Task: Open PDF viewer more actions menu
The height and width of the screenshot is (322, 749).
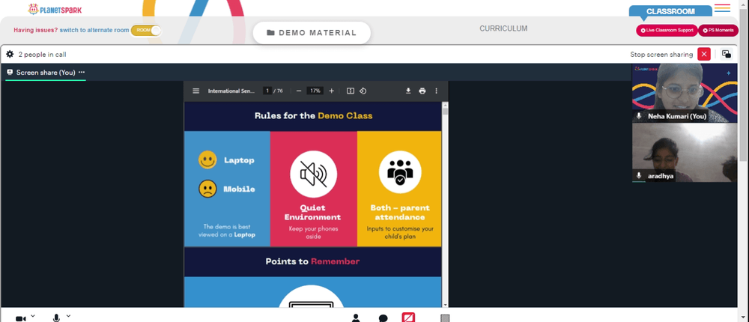Action: pyautogui.click(x=436, y=91)
